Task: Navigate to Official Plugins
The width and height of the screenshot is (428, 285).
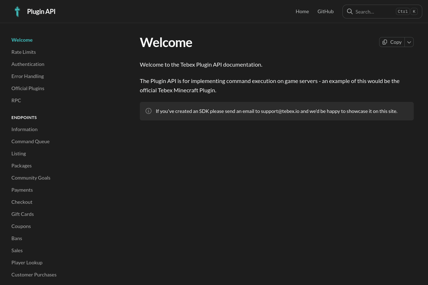Action: point(28,88)
